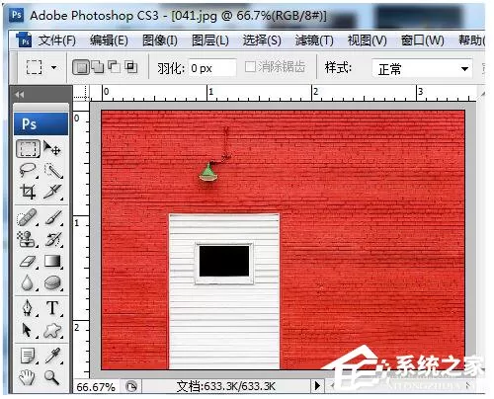
Task: Select the Lasso tool
Action: [x=28, y=171]
